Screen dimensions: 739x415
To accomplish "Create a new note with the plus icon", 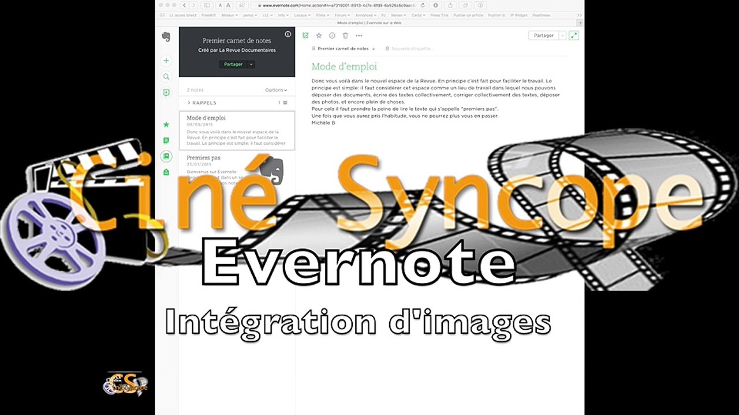I will pyautogui.click(x=166, y=61).
